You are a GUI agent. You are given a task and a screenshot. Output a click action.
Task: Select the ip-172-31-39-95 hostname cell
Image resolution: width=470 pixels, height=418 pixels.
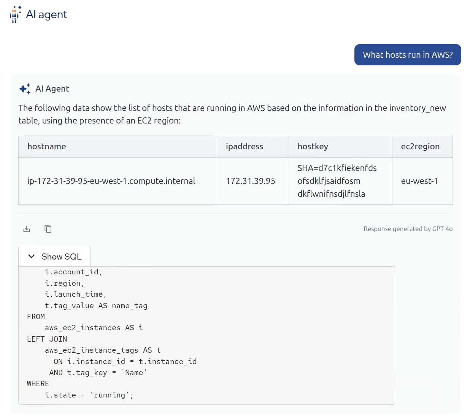point(111,181)
